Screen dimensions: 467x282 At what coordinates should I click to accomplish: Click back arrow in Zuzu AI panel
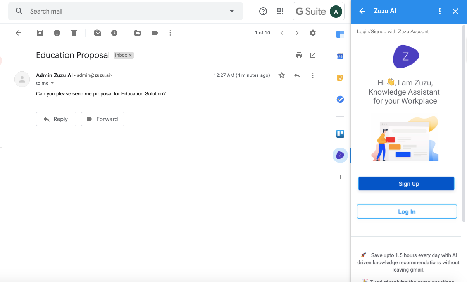click(x=362, y=11)
